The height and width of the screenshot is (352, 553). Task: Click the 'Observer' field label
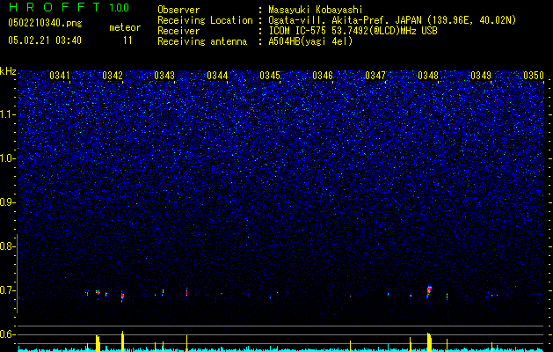(x=178, y=10)
